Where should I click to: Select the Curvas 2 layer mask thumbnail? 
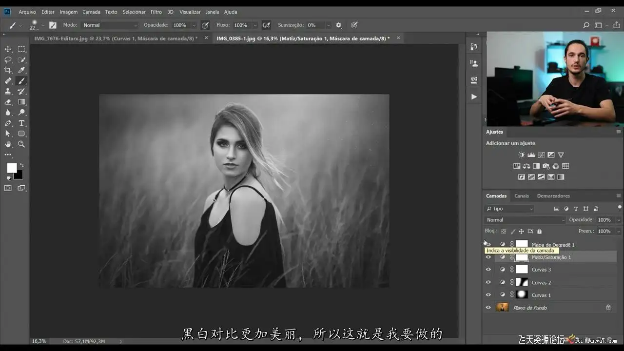coord(522,282)
